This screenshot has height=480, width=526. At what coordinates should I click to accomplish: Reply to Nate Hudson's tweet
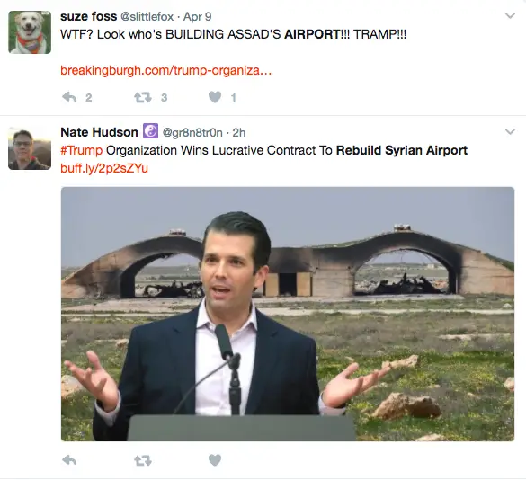click(69, 460)
